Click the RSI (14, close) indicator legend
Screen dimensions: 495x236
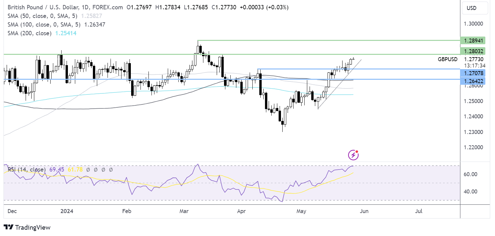coord(27,170)
